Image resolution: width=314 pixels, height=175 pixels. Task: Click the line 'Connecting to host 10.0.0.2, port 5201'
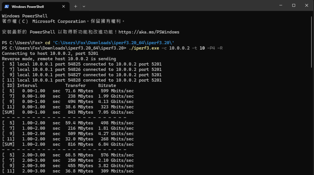pyautogui.click(x=50, y=53)
